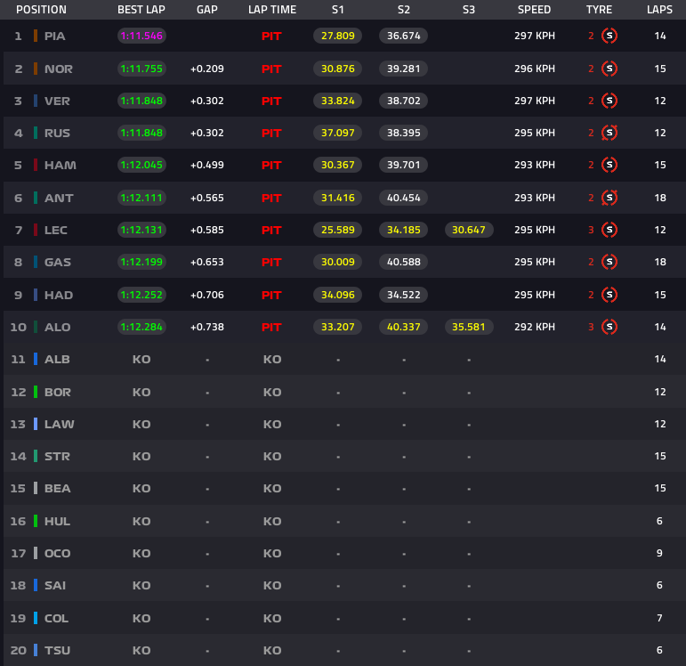
Task: Click Leclerc's S3 time 30.647
Action: click(469, 230)
